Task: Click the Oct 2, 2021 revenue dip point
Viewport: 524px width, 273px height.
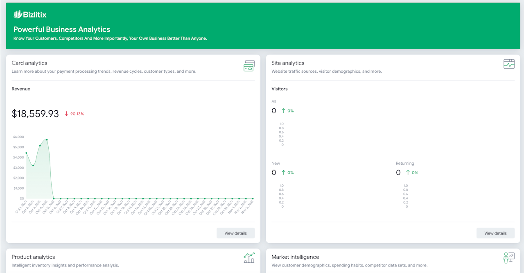Action: tap(33, 165)
